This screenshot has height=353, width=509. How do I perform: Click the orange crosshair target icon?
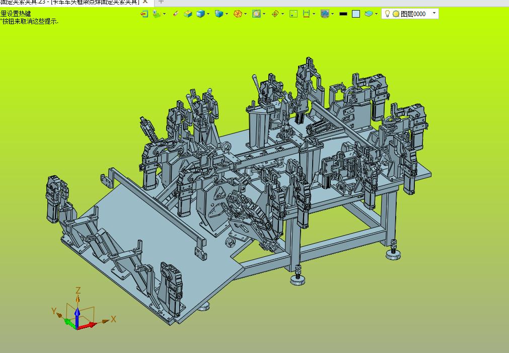click(275, 14)
